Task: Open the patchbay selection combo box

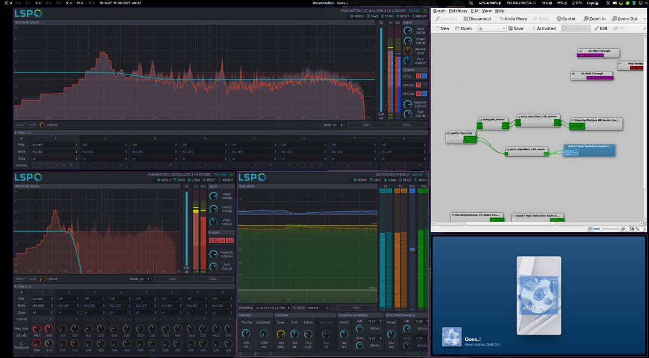Action: coord(492,28)
